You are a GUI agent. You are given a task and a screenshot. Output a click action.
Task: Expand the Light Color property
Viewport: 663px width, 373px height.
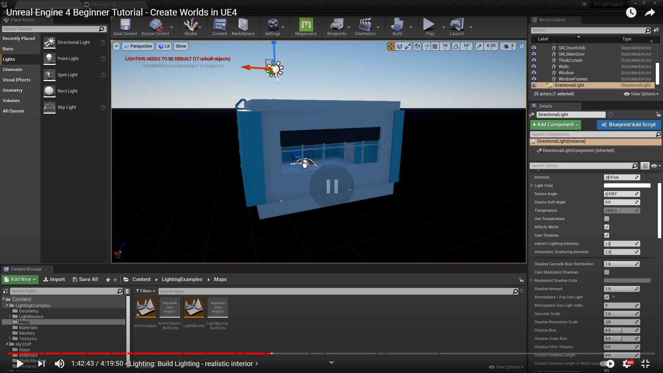532,185
